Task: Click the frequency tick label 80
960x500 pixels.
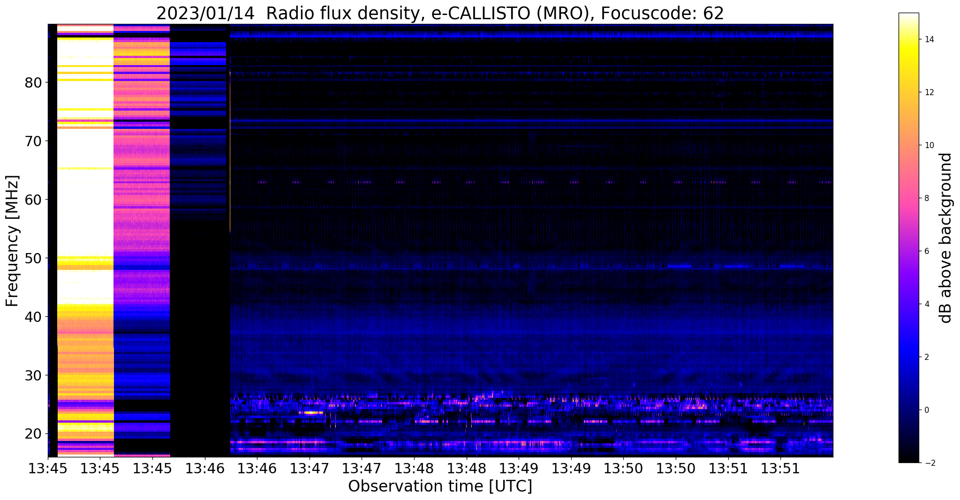Action: click(33, 83)
